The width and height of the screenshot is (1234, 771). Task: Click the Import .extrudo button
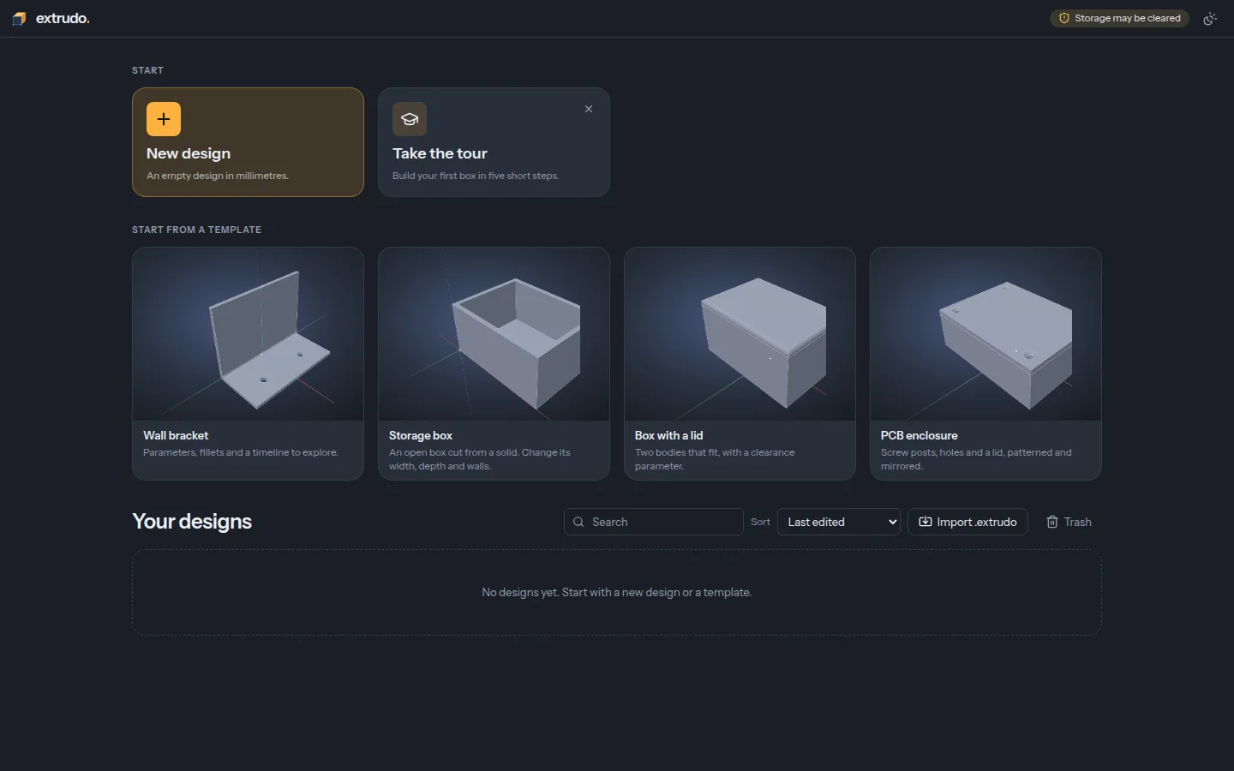[967, 522]
